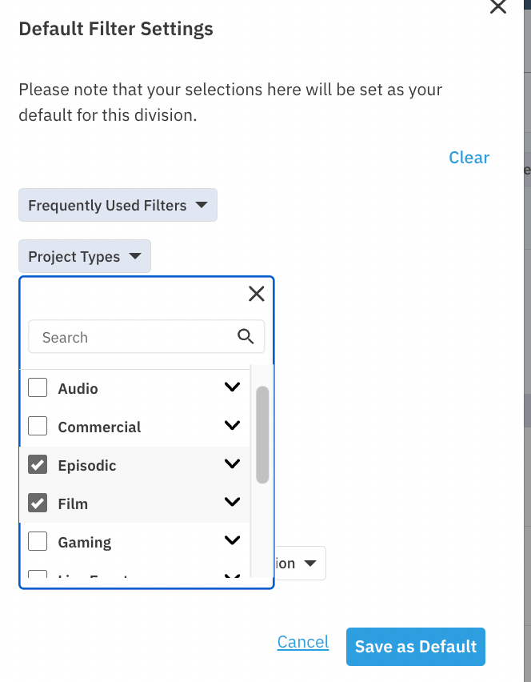Check the Gaming checkbox
Viewport: 531px width, 682px height.
click(x=38, y=541)
